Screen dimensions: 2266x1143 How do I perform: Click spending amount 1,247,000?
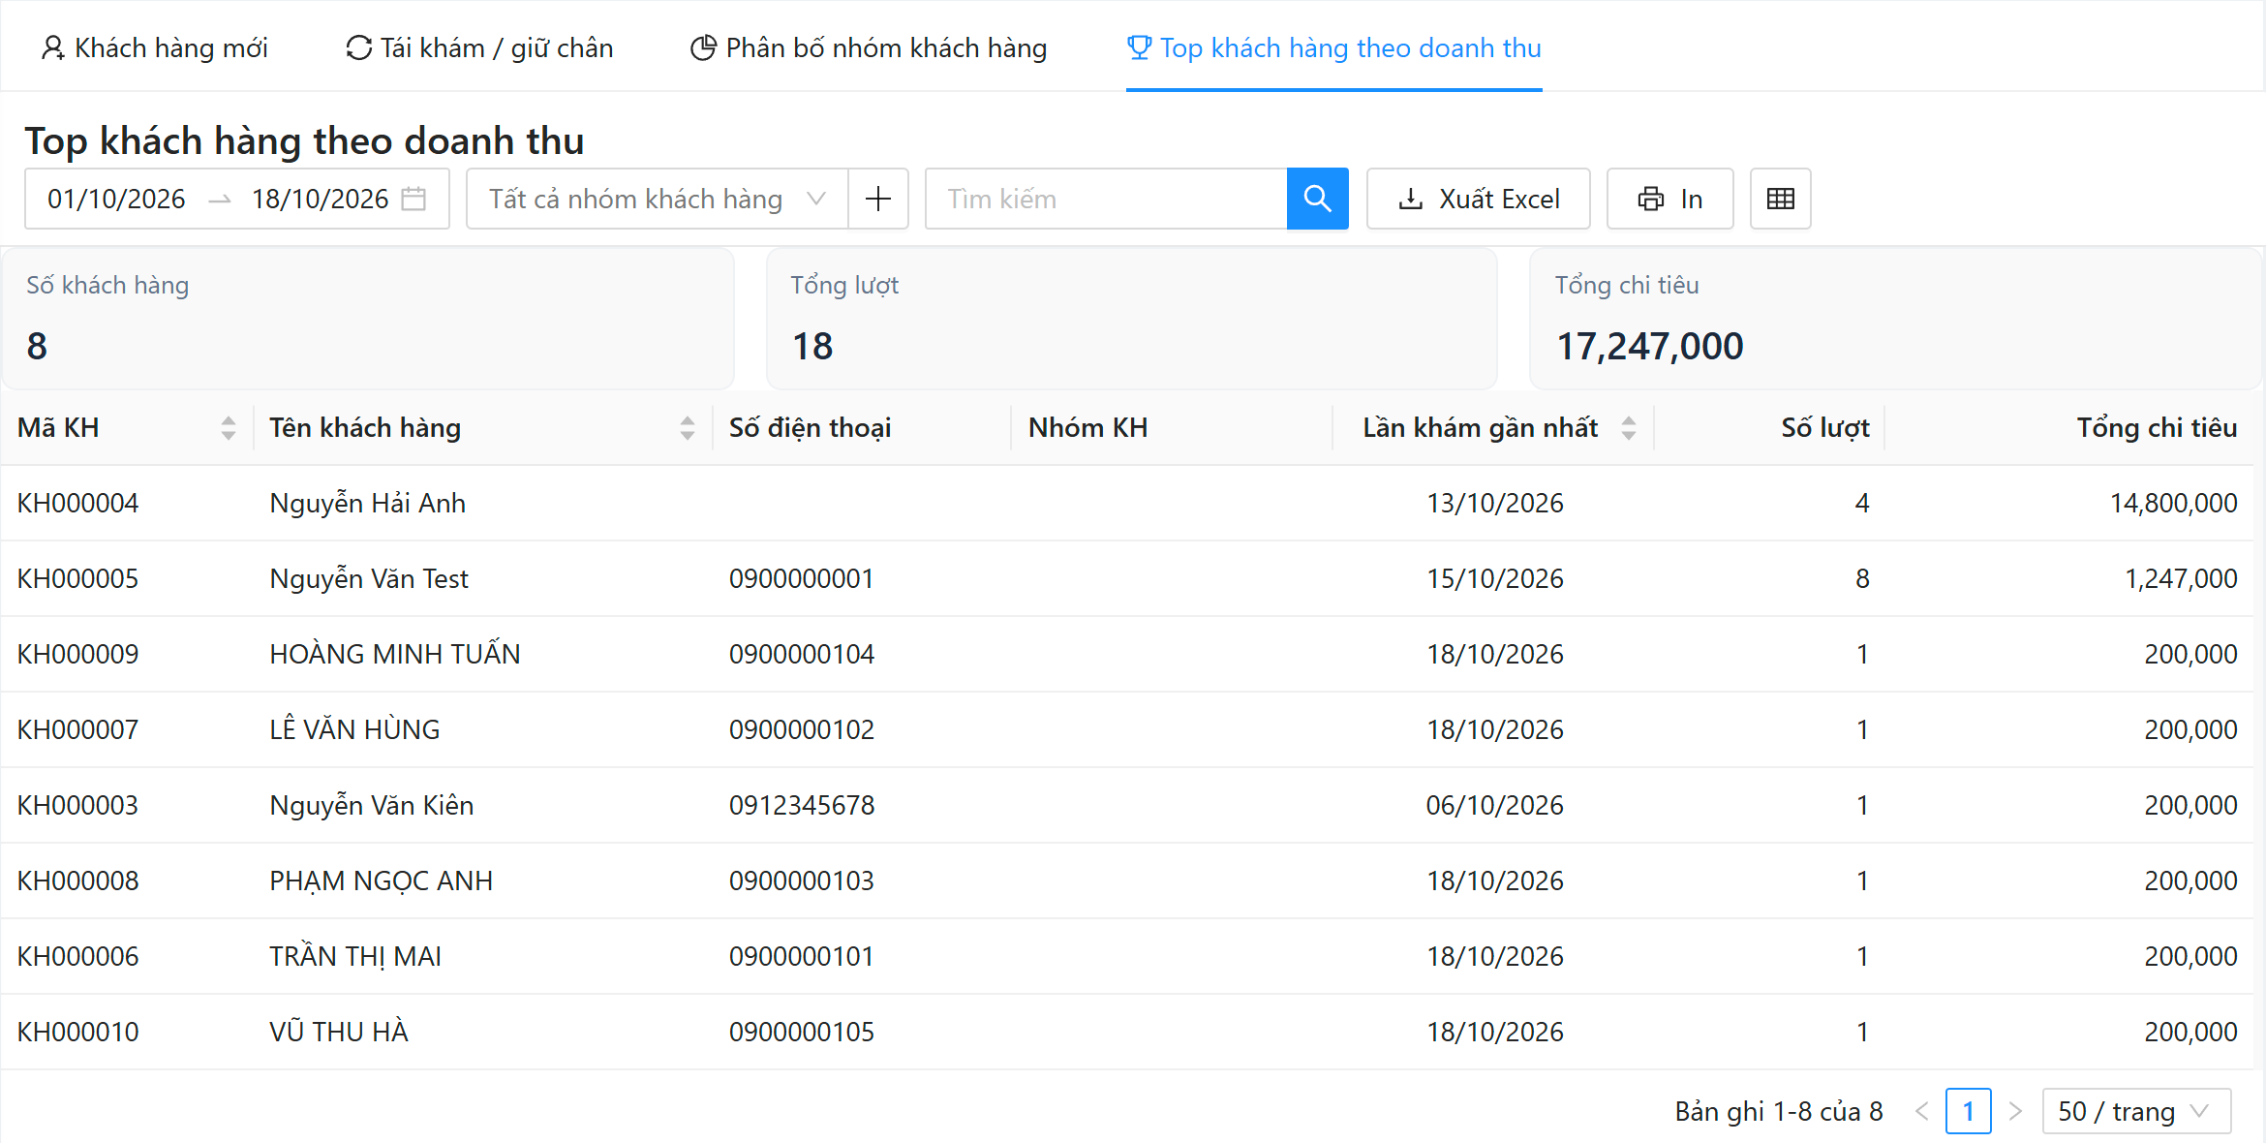tap(2181, 578)
